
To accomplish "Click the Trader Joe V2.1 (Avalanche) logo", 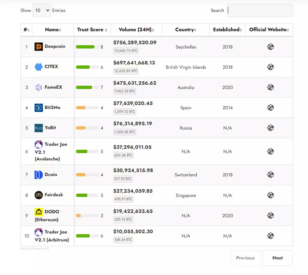I will (x=39, y=145).
